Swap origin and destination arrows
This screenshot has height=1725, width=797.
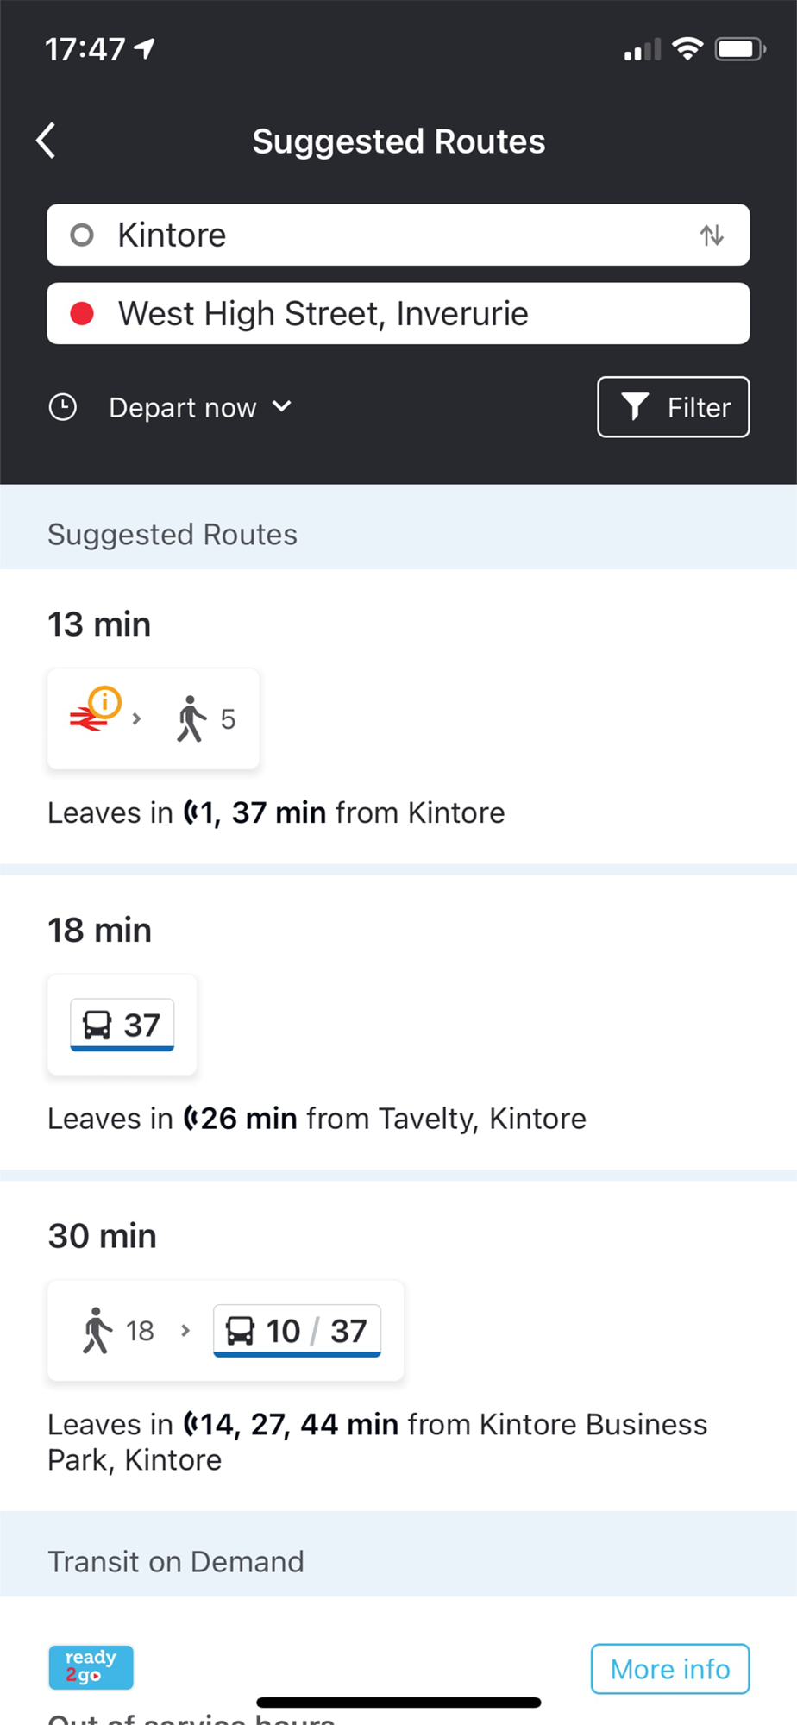click(712, 235)
